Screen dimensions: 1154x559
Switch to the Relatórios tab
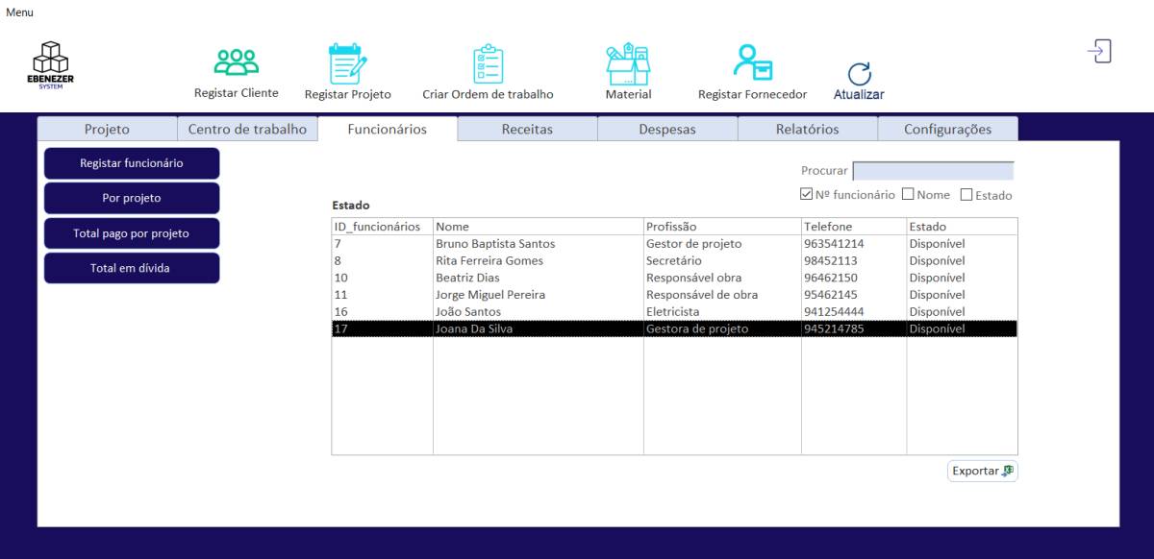[808, 129]
